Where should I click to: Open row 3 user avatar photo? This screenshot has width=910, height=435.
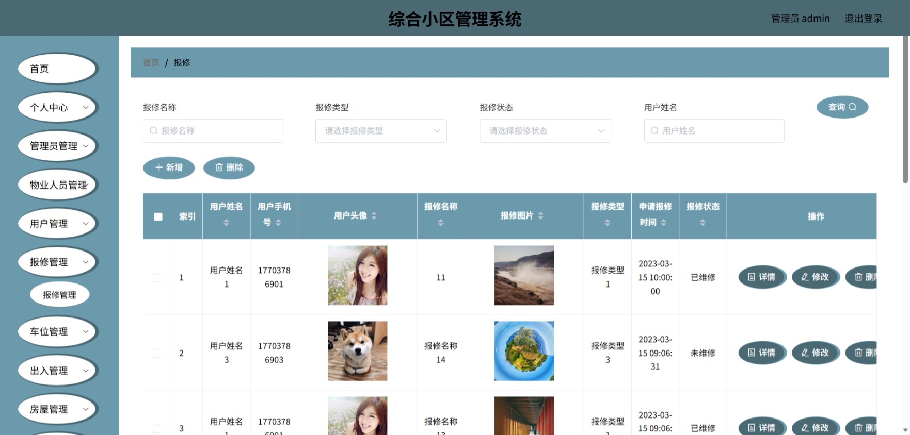click(x=357, y=416)
